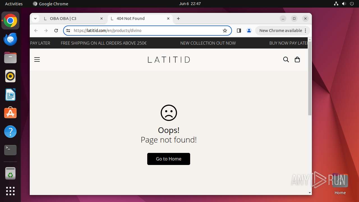The width and height of the screenshot is (359, 202).
Task: Open Google Chrome app menu in top bar
Action: point(51,4)
